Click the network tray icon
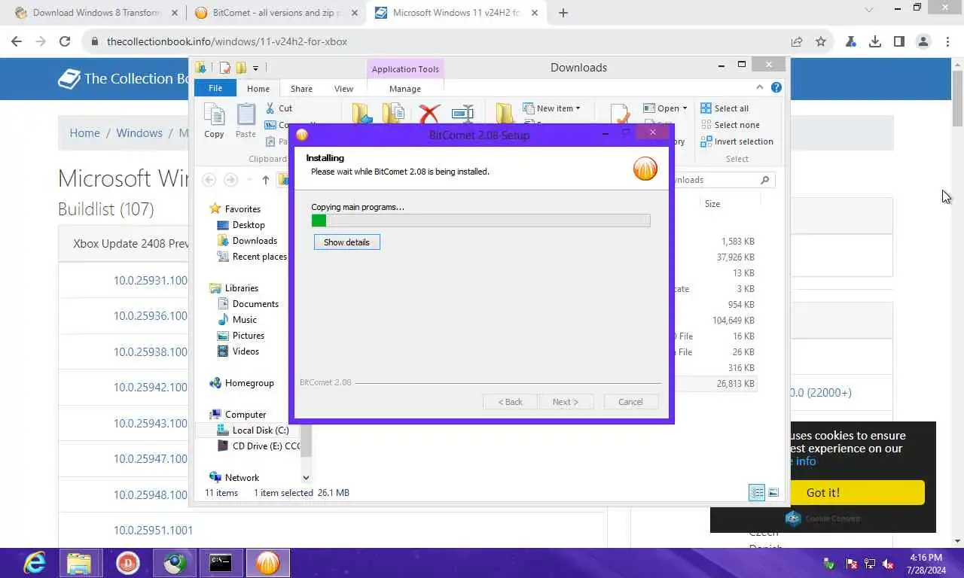The height and width of the screenshot is (578, 964). tap(870, 563)
